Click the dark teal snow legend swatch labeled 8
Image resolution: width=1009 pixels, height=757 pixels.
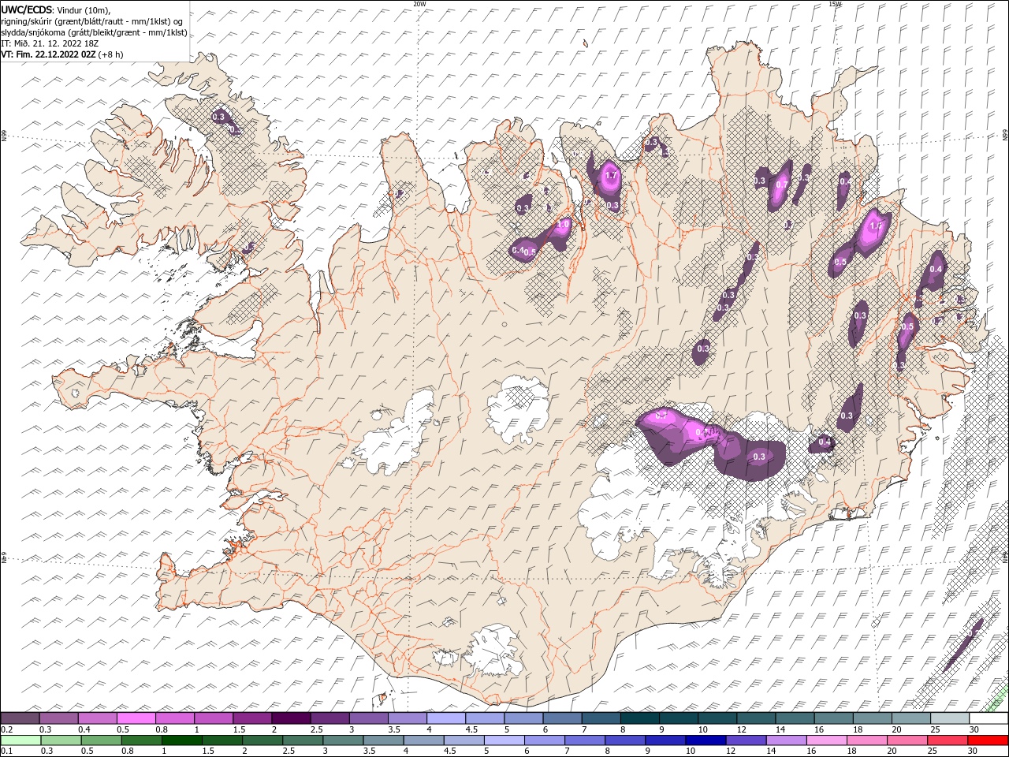639,718
